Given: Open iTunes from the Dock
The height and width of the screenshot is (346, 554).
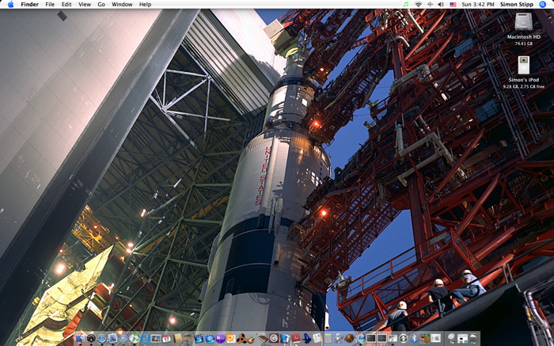Looking at the screenshot, I should (x=134, y=339).
